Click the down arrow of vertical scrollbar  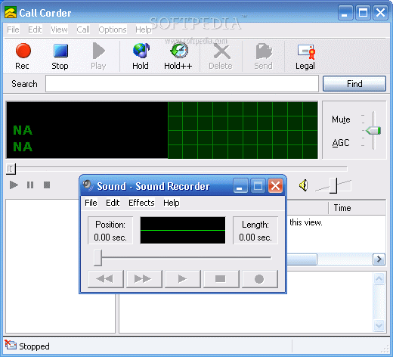coord(379,325)
